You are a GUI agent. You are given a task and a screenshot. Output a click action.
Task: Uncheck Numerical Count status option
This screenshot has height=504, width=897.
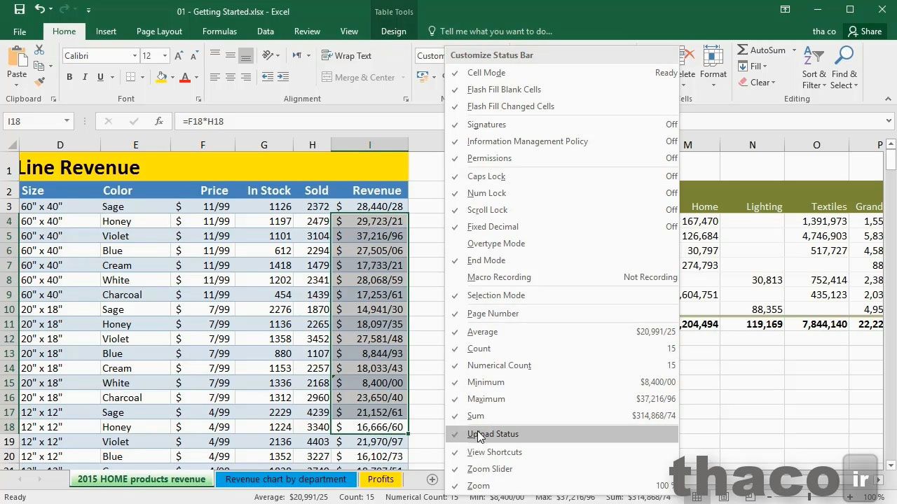click(562, 365)
